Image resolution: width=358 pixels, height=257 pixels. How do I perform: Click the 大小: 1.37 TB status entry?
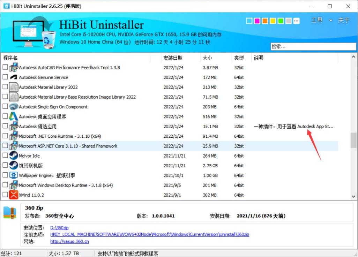pos(64,254)
